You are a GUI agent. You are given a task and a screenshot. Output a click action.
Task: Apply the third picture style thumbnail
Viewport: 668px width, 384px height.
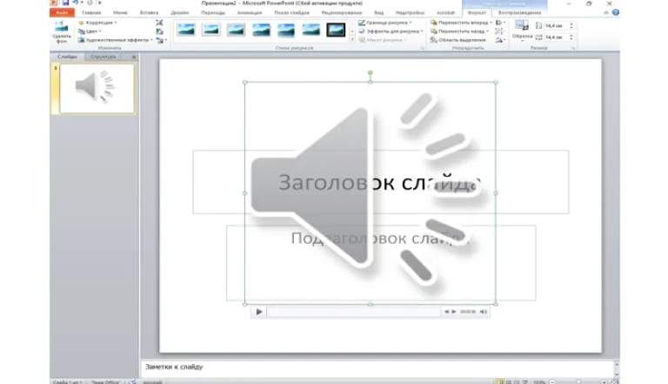pyautogui.click(x=236, y=30)
